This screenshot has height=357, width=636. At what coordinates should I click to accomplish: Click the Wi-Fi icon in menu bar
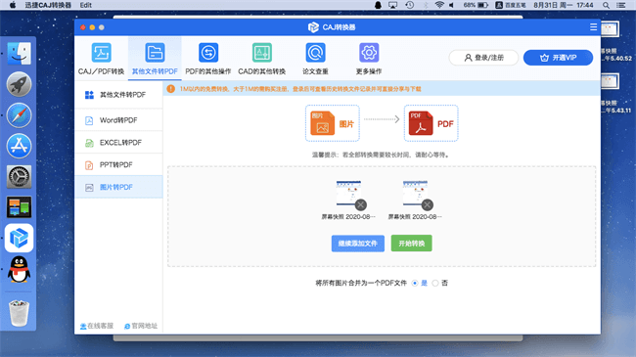pos(439,5)
